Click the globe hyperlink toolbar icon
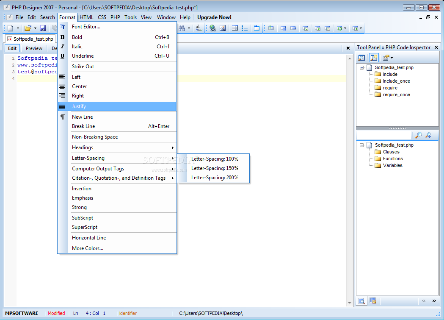This screenshot has height=320, width=444. point(213,28)
